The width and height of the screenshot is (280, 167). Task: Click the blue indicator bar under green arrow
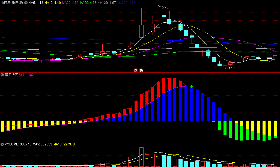tap(192, 104)
